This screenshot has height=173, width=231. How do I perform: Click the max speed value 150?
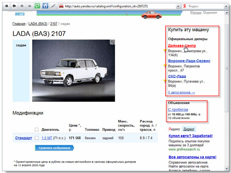[121, 138]
